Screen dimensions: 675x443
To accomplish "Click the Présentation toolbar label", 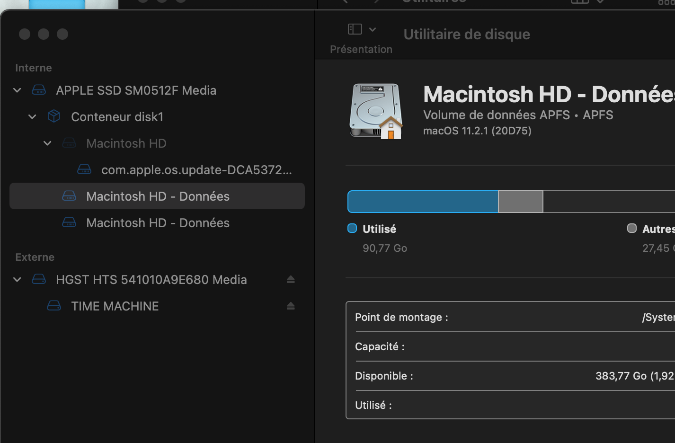I will click(x=361, y=49).
